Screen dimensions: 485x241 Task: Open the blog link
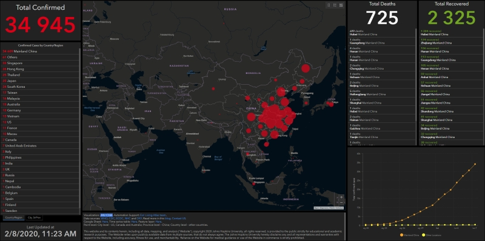(168, 219)
